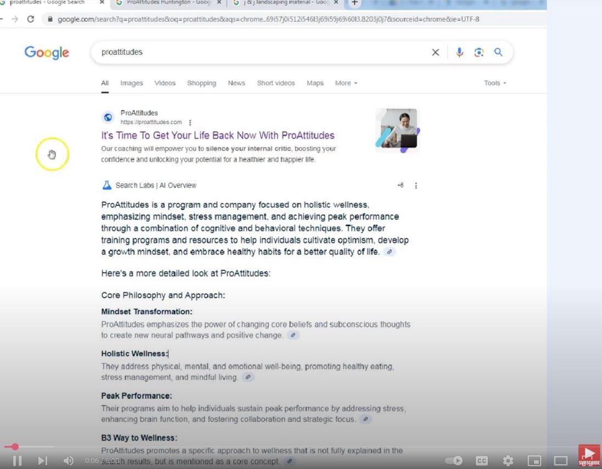Click the link chip after 'mindful living'

pos(248,377)
